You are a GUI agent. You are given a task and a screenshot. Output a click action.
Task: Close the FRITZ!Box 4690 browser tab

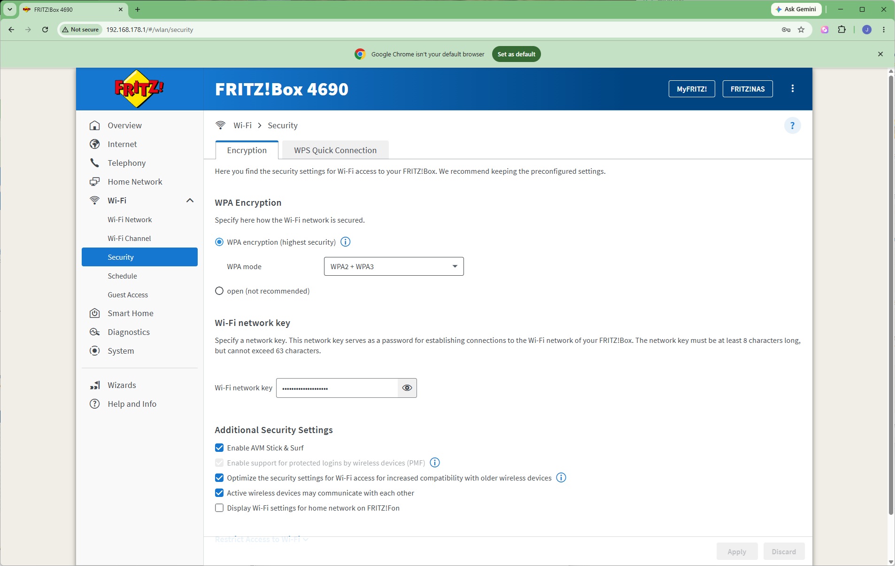[121, 9]
